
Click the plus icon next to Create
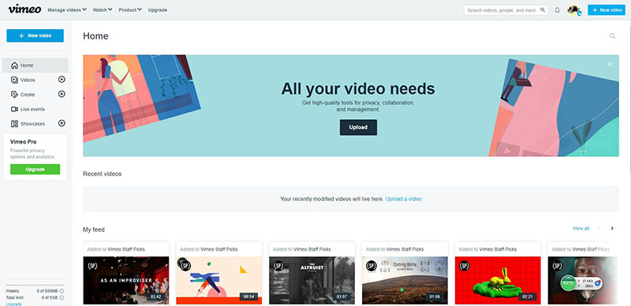point(62,94)
